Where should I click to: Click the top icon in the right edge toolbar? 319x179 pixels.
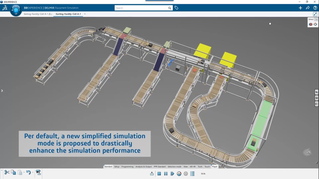317,92
